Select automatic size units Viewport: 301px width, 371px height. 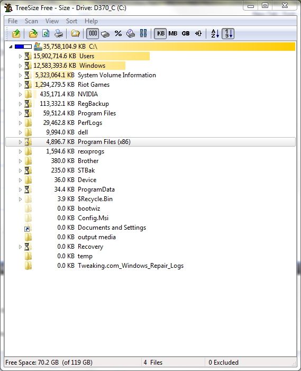coord(198,33)
